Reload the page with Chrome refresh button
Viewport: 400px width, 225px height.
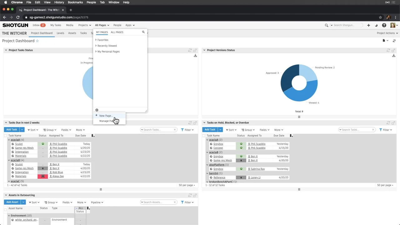tap(18, 17)
